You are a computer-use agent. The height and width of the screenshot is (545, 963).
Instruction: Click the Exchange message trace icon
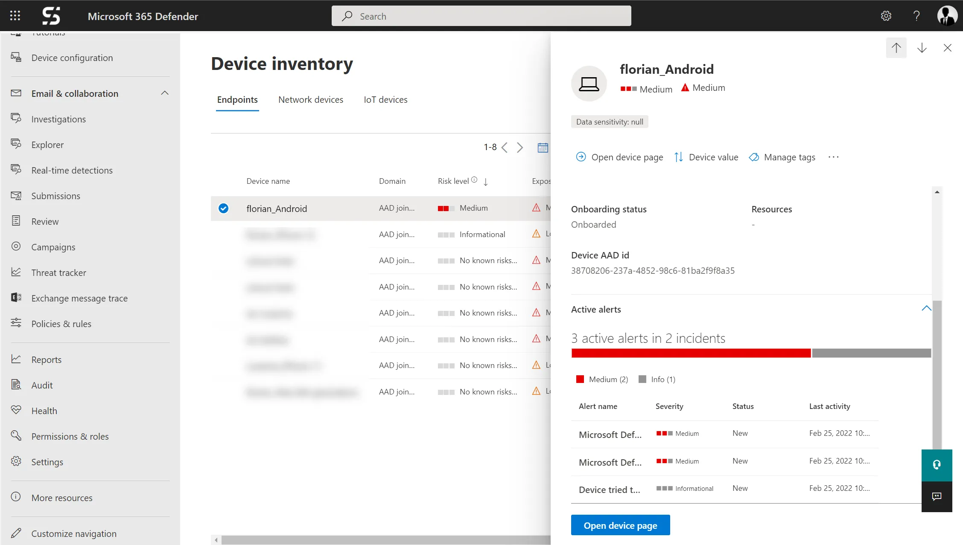coord(16,298)
